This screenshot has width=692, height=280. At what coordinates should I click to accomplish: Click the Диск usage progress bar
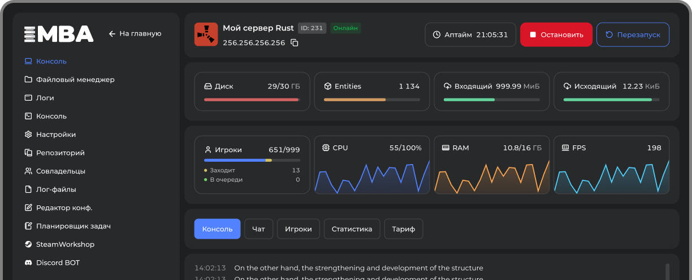click(x=252, y=100)
